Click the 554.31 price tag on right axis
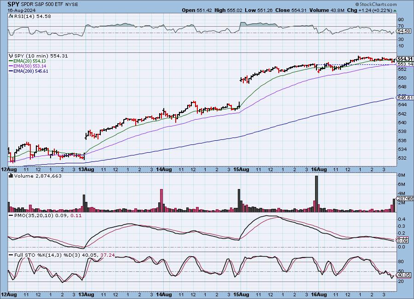Image resolution: width=414 pixels, height=299 pixels. 405,59
